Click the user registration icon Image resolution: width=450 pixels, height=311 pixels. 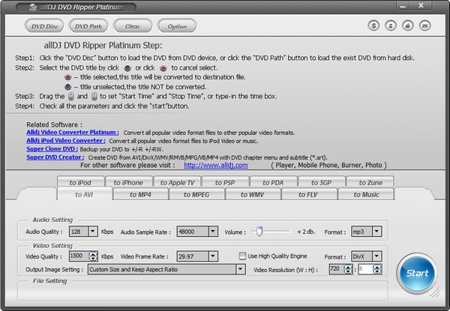(x=391, y=25)
